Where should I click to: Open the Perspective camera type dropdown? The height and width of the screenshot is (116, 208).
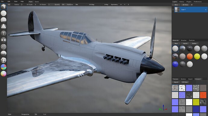tap(27, 114)
